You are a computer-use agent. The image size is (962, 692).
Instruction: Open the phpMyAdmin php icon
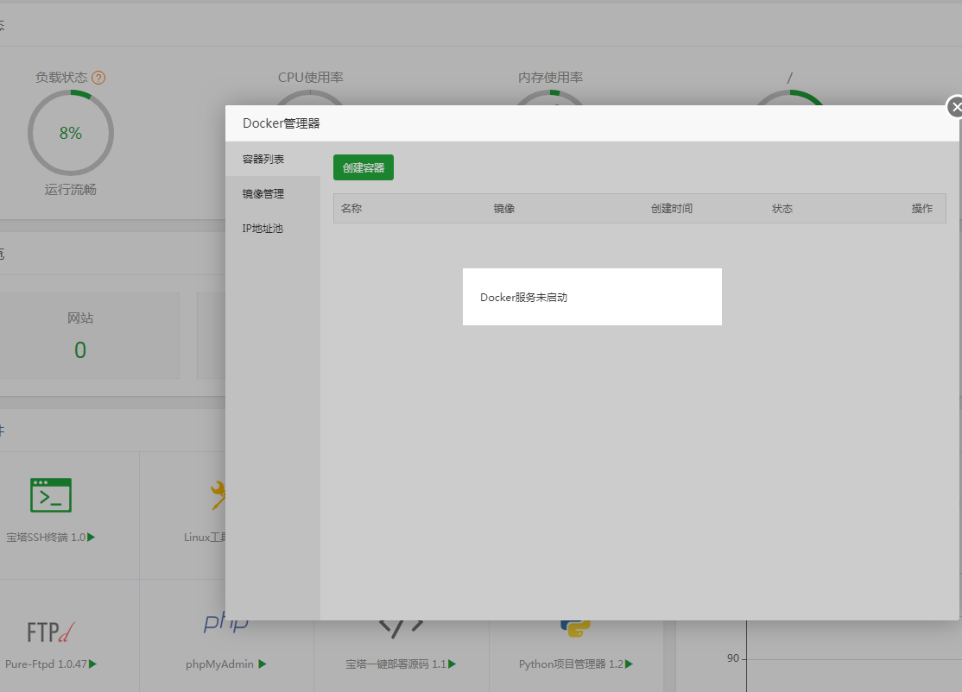[x=226, y=622]
